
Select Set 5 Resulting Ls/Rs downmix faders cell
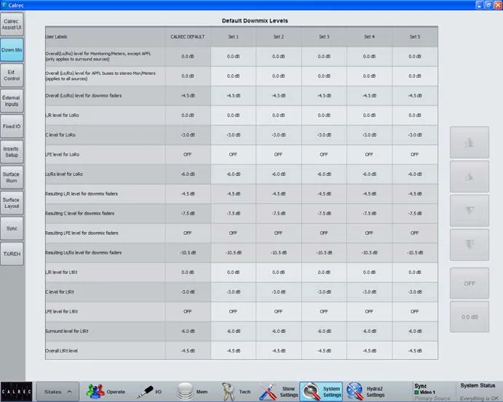click(x=415, y=253)
